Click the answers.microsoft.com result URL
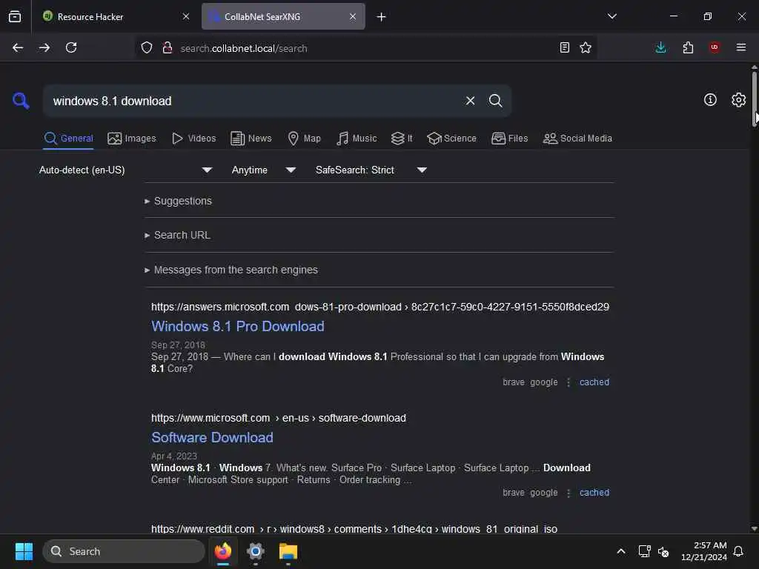Screen dimensions: 759x569 click(x=380, y=307)
